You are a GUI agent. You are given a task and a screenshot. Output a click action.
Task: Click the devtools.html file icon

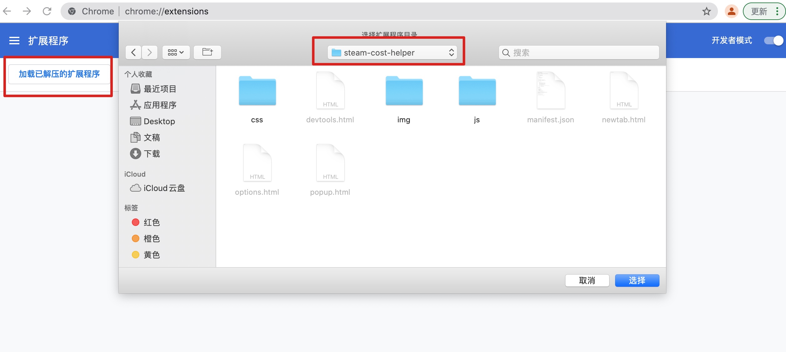point(330,90)
